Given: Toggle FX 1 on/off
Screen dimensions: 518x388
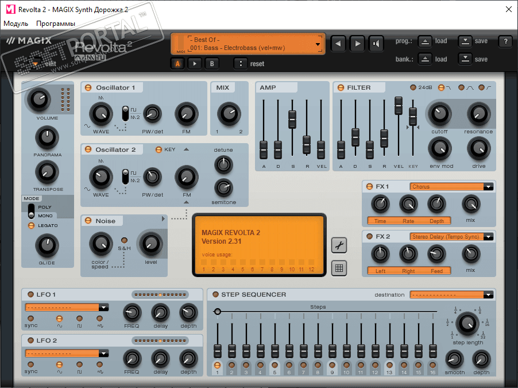Looking at the screenshot, I should [370, 187].
